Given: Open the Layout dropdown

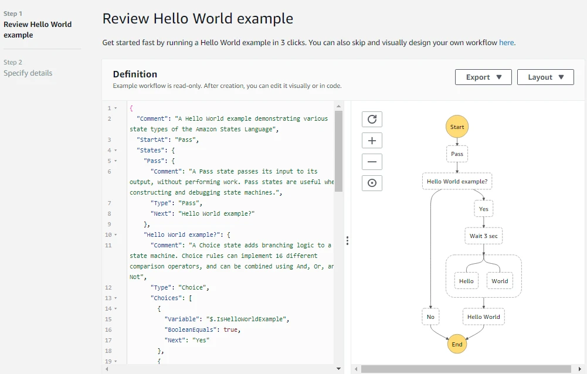Looking at the screenshot, I should [x=545, y=77].
